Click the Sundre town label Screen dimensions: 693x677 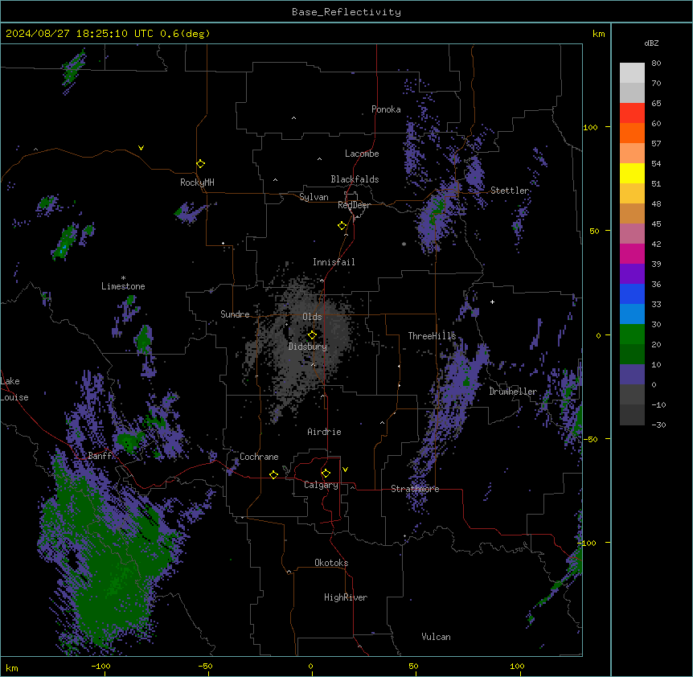[x=235, y=314]
